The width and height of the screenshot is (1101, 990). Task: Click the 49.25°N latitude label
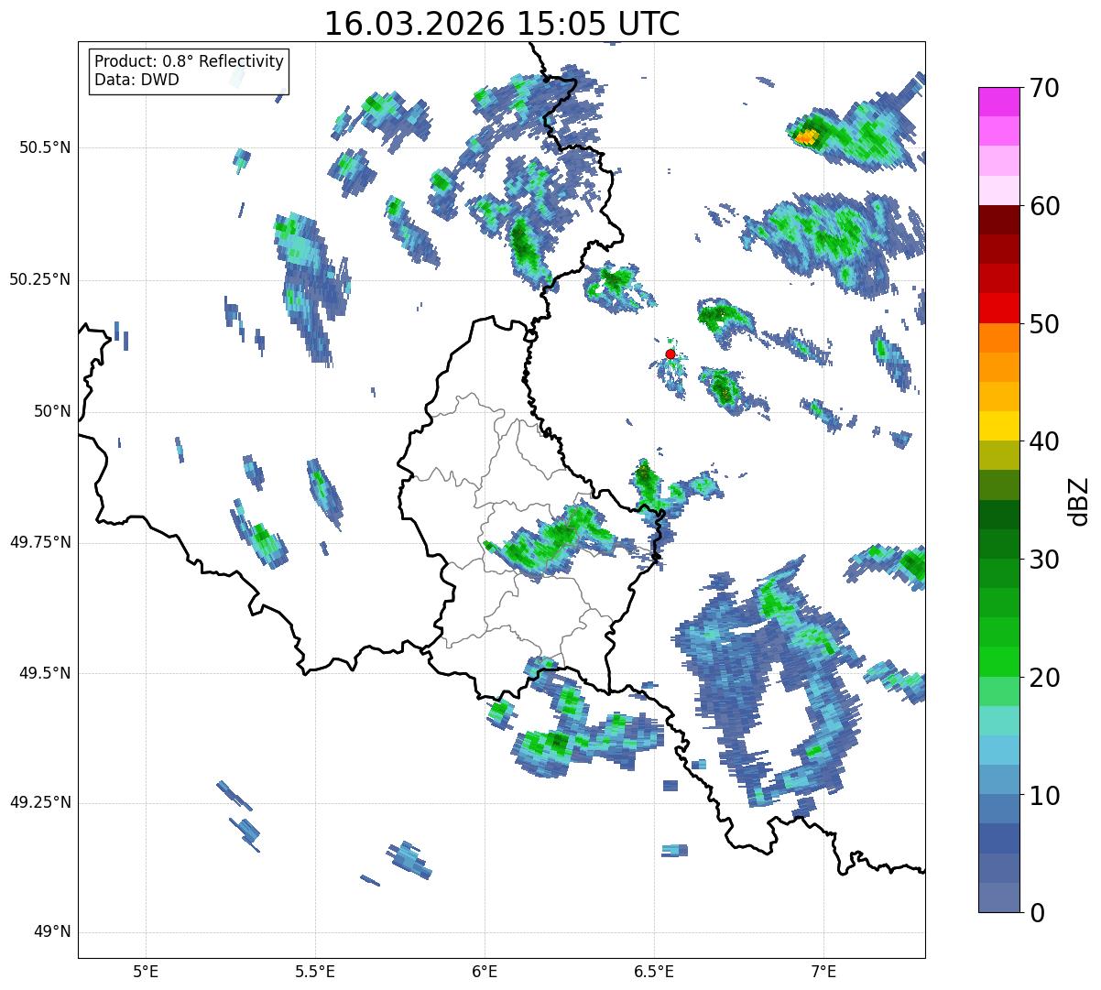click(x=39, y=803)
